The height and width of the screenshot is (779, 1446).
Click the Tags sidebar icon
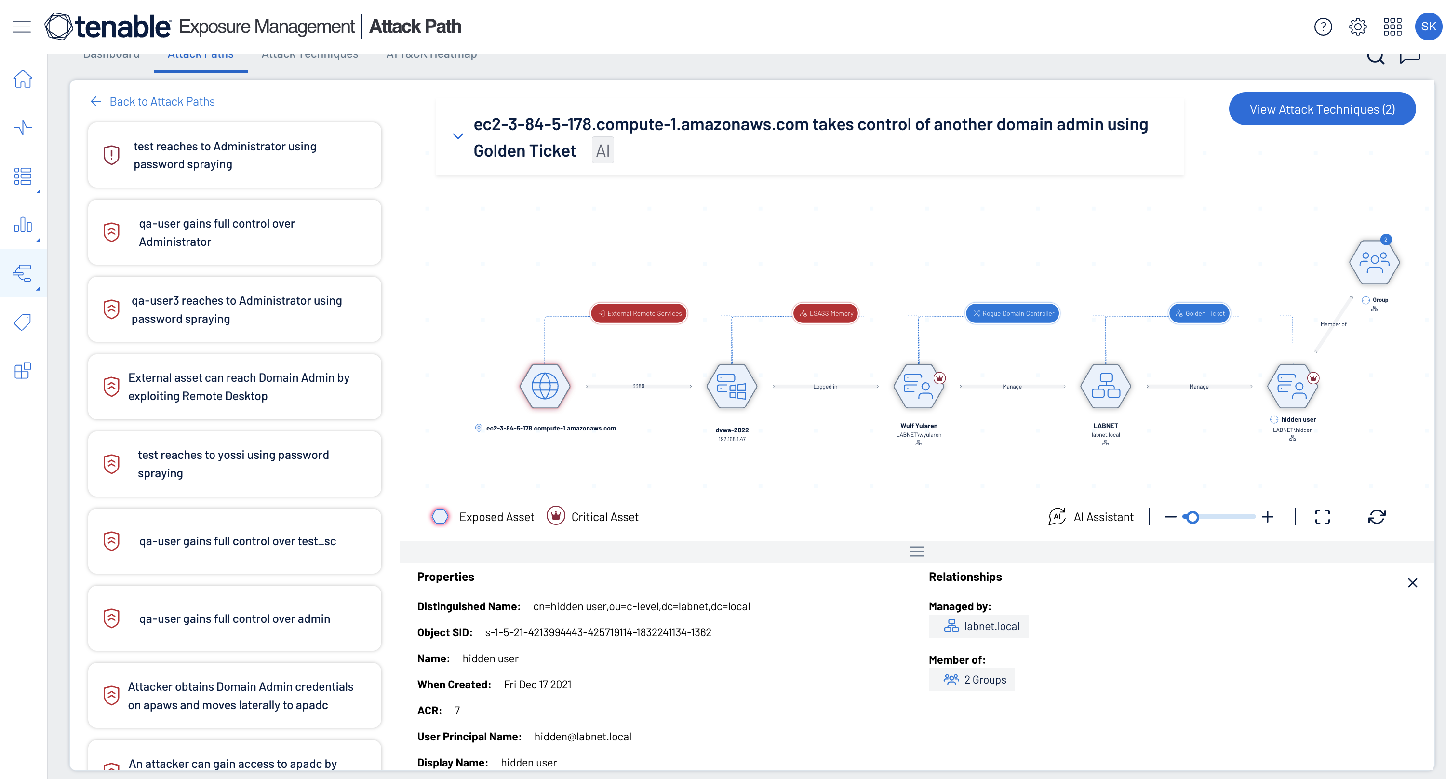(23, 322)
